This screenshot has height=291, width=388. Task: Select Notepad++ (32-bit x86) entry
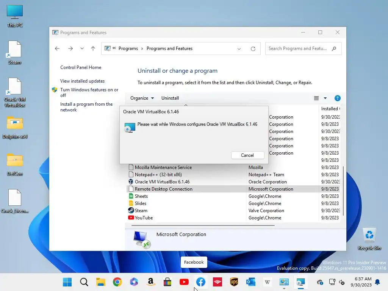(233, 174)
